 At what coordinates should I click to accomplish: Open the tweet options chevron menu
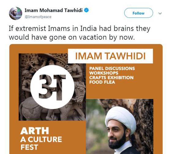[160, 13]
